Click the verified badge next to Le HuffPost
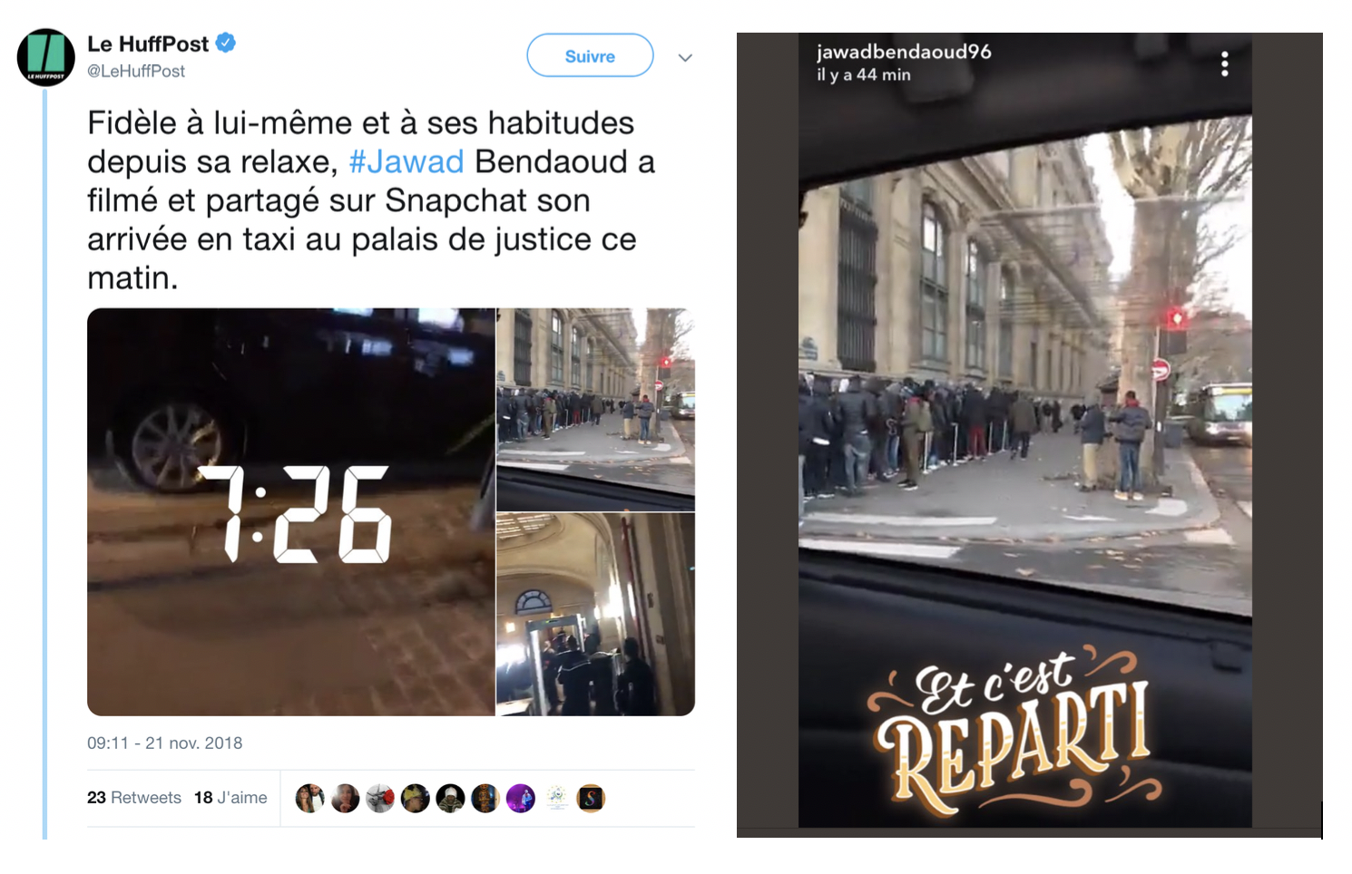 pos(225,43)
